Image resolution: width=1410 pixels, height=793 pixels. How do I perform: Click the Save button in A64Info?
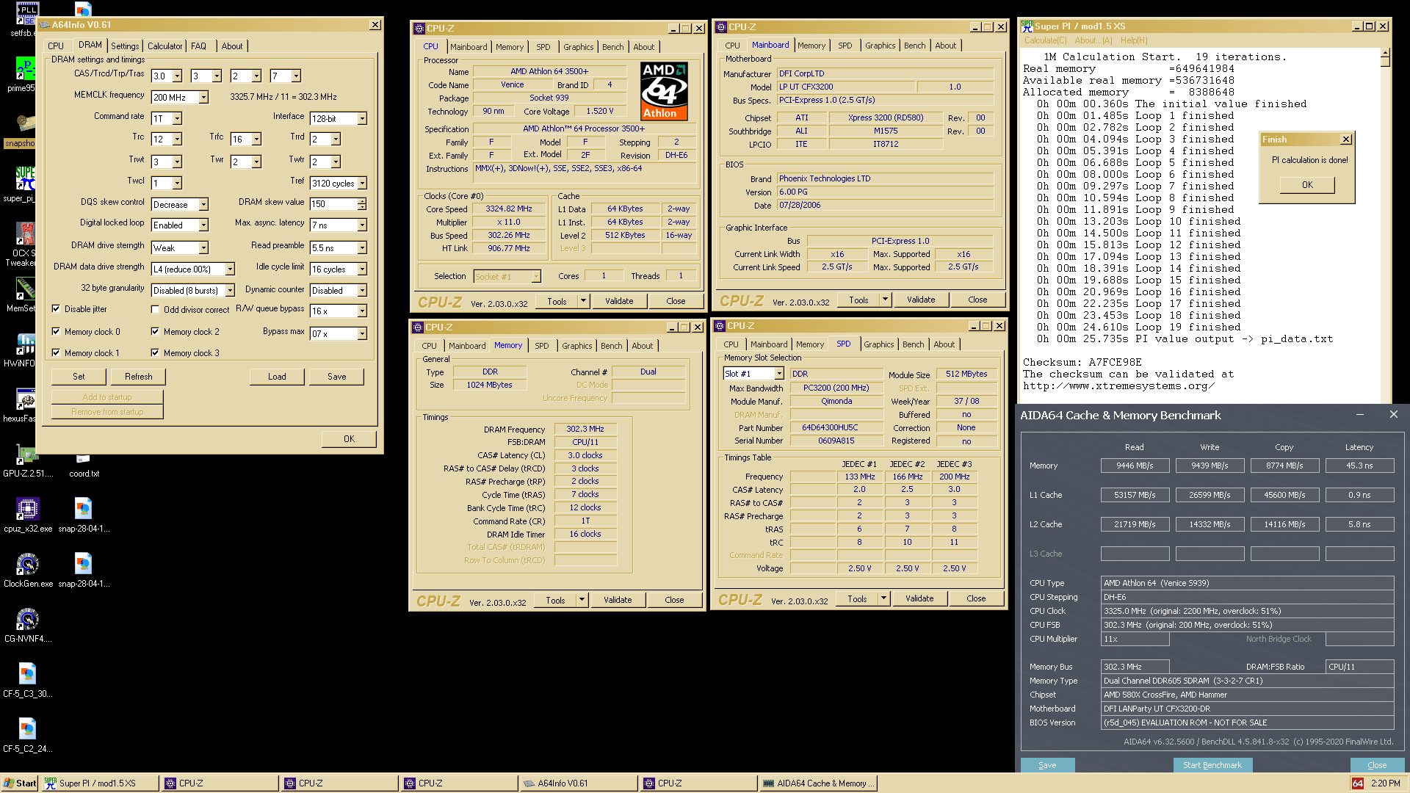(x=337, y=377)
